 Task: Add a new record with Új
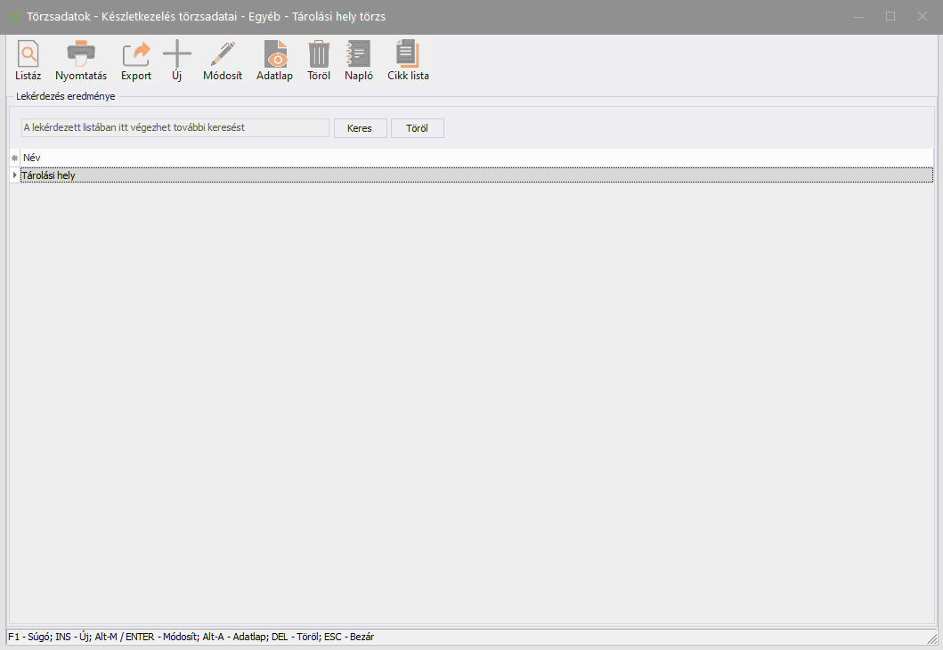pyautogui.click(x=176, y=56)
